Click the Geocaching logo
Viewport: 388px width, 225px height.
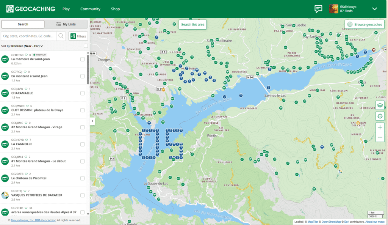[x=31, y=9]
